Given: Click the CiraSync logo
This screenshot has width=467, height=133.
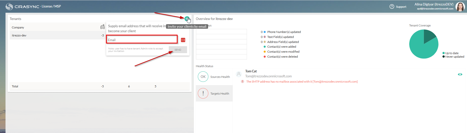Looking at the screenshot, I should (22, 6).
